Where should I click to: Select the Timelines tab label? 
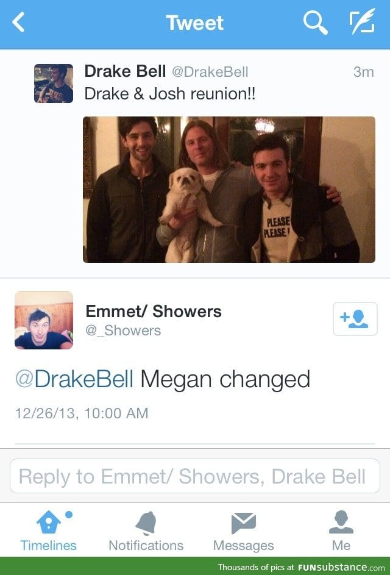48,545
